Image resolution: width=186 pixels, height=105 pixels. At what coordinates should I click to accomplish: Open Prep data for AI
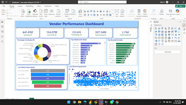[x=170, y=13]
